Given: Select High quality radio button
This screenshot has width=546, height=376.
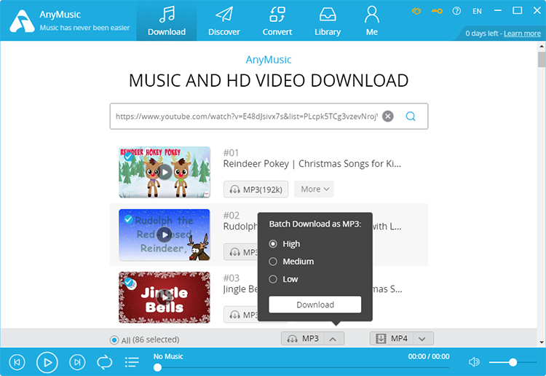Looking at the screenshot, I should 273,244.
